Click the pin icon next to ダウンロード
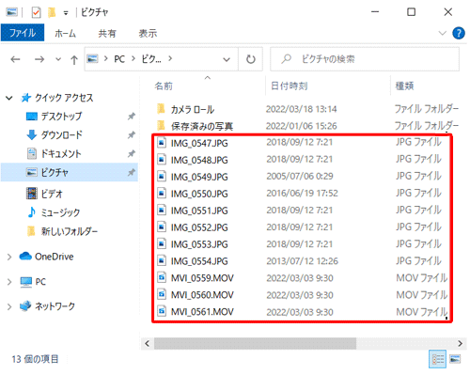Image resolution: width=470 pixels, height=375 pixels. point(132,135)
